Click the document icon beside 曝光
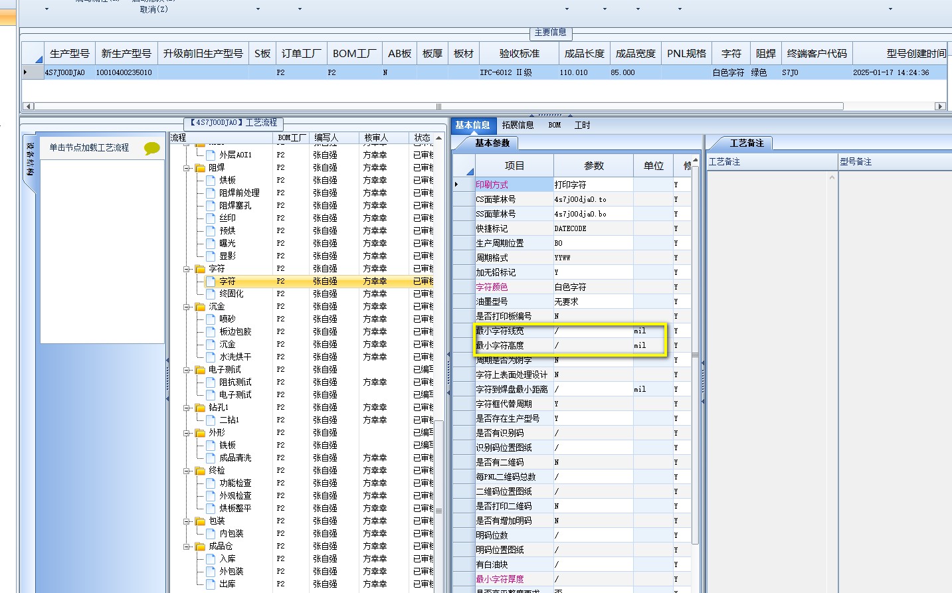 click(x=211, y=244)
